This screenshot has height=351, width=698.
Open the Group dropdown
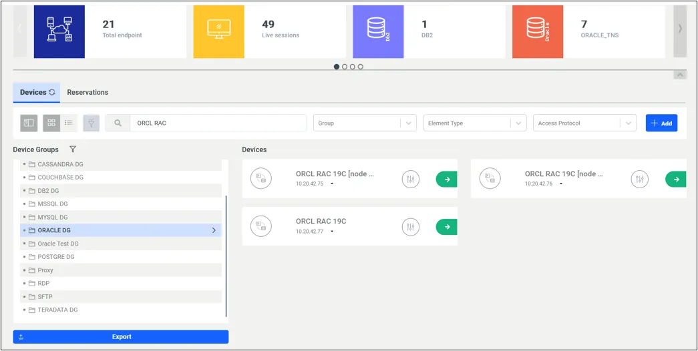pos(365,123)
